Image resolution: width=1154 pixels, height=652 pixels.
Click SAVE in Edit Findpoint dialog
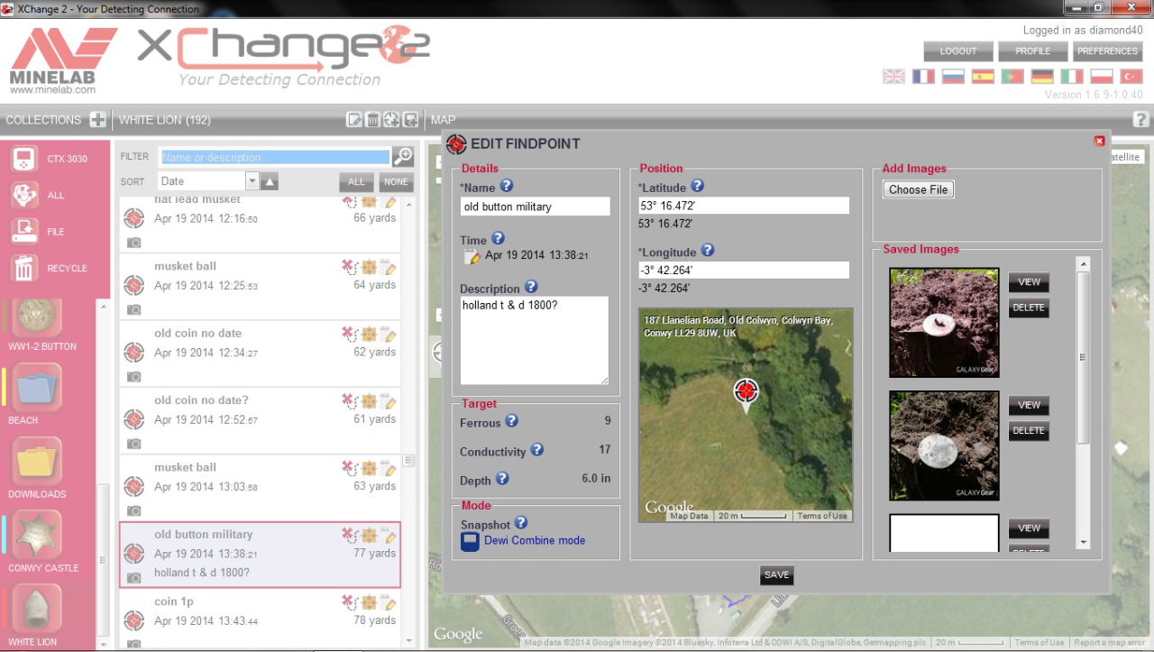coord(776,574)
